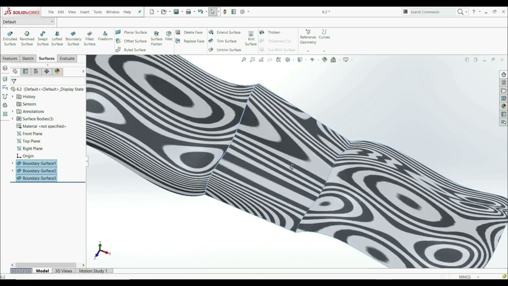Select the Lofted Surface tool
The image size is (508, 286).
(x=57, y=38)
